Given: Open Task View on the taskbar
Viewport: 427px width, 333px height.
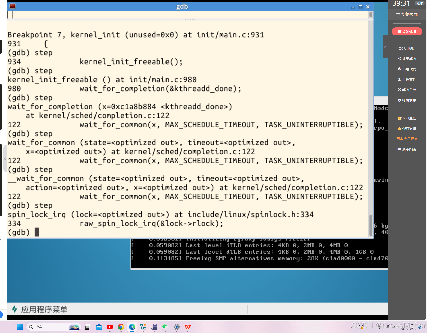Looking at the screenshot, I should tap(87, 327).
